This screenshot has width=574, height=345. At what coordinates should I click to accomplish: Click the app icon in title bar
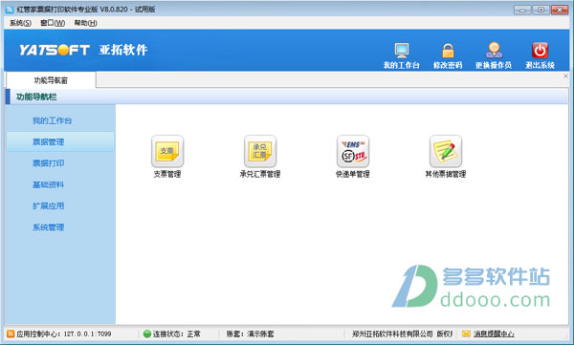[x=10, y=10]
